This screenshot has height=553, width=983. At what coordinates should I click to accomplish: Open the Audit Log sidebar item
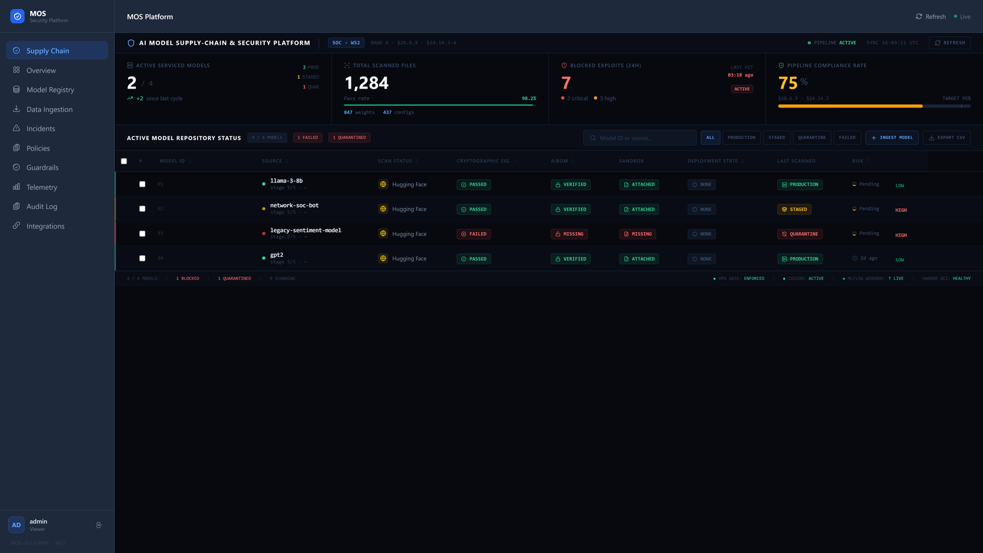tap(57, 206)
